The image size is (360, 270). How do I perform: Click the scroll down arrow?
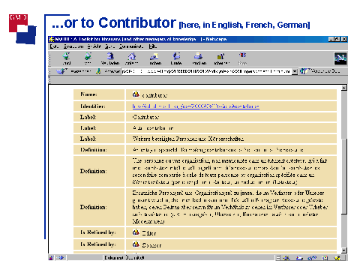pos(344,250)
